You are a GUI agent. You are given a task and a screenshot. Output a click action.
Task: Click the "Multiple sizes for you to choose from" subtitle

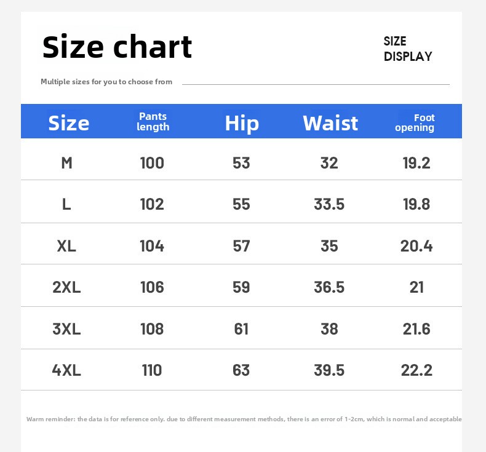point(106,82)
